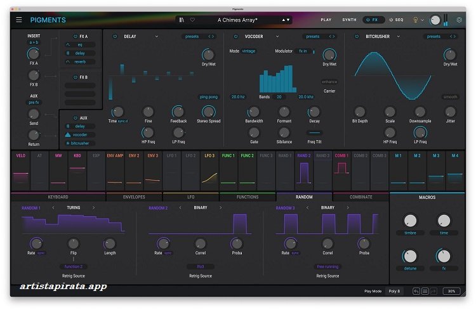The height and width of the screenshot is (310, 476).
Task: Open the COMBINATE modulation tab
Action: [x=360, y=197]
